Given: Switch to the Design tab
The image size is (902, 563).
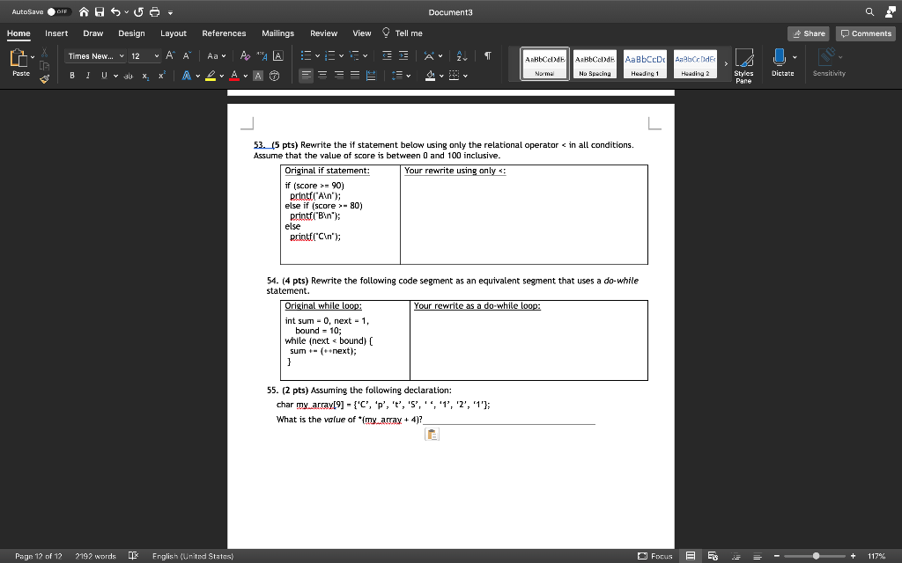Looking at the screenshot, I should pyautogui.click(x=132, y=33).
